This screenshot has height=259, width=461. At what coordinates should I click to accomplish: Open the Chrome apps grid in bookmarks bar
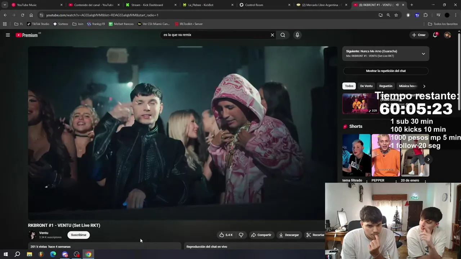point(5,24)
